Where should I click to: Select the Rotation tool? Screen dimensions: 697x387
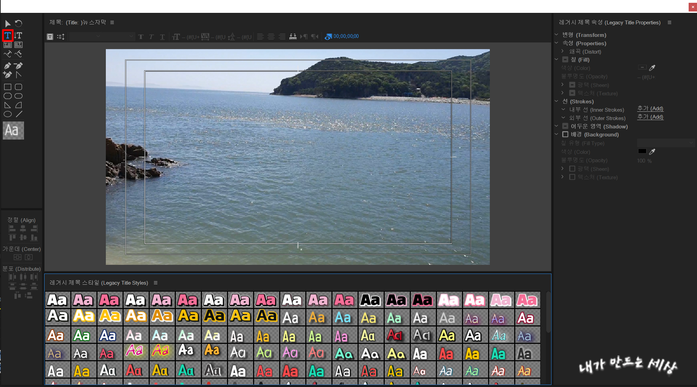tap(18, 23)
